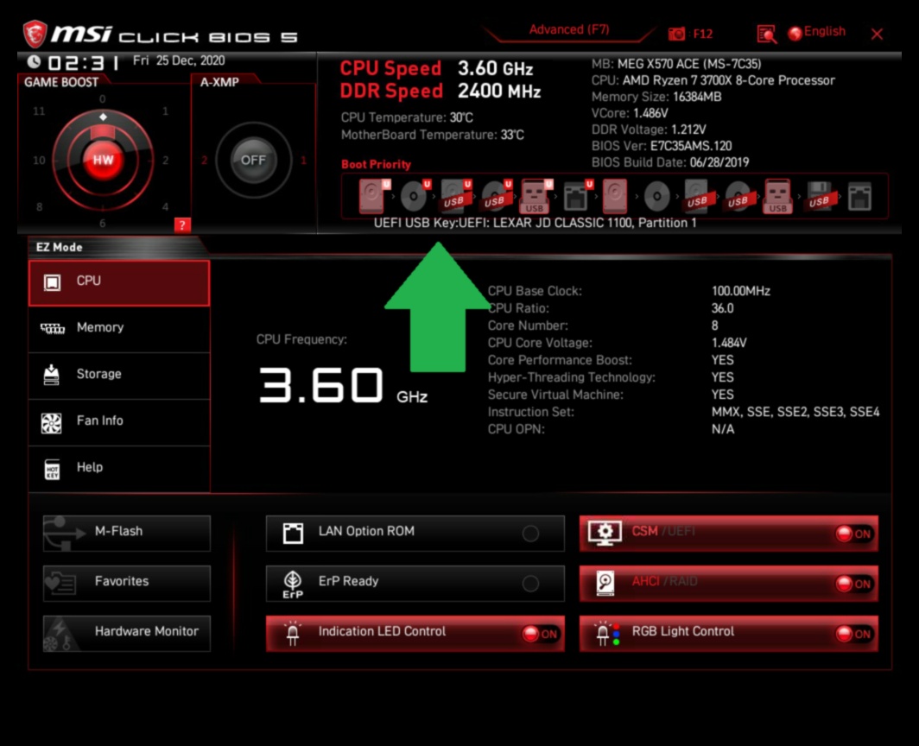Select the Memory tab in sidebar
The image size is (919, 746).
[x=119, y=328]
